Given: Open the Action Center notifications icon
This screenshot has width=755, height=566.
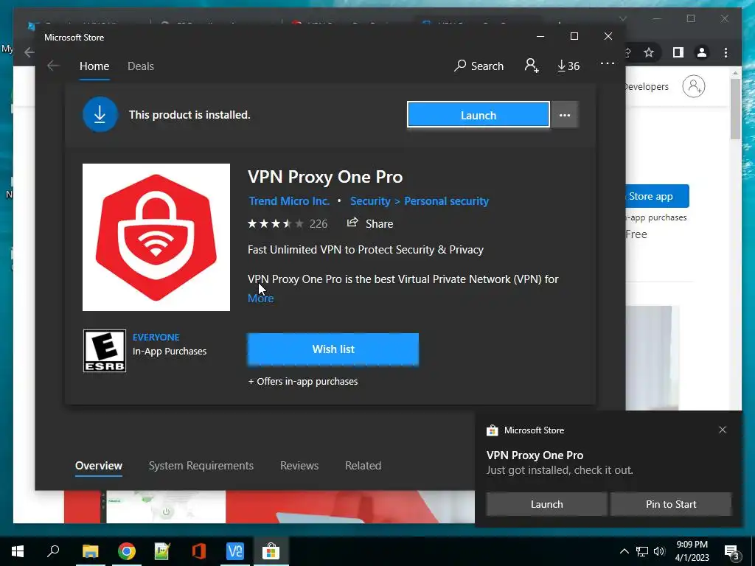Looking at the screenshot, I should 732,551.
